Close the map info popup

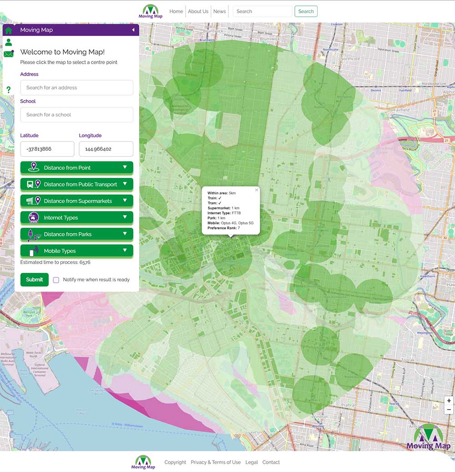pos(257,190)
